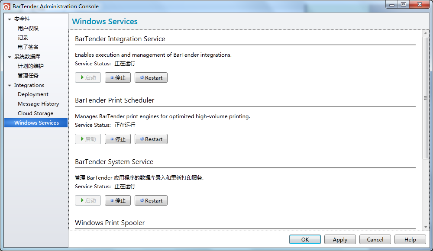Open Message History page
433x251 pixels.
click(38, 104)
